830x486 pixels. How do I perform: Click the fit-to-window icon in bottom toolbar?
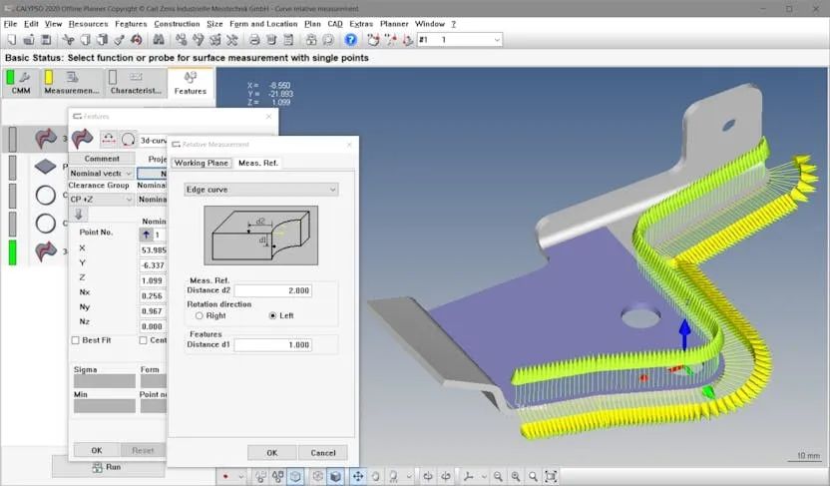pos(551,476)
